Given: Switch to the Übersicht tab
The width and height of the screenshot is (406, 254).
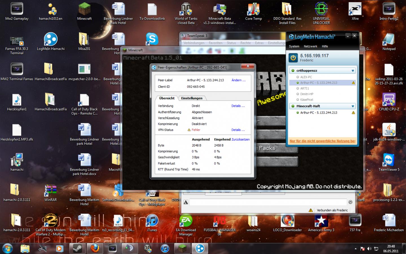Looking at the screenshot, I should 167,98.
